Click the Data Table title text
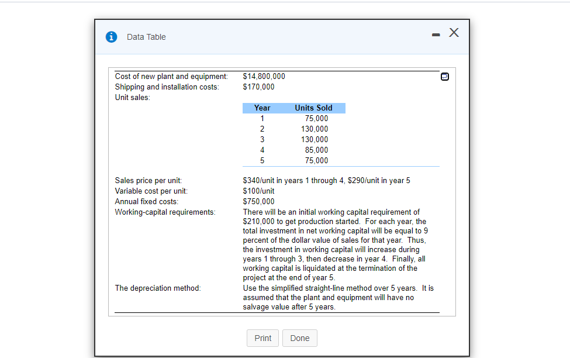The image size is (570, 358). [x=145, y=36]
